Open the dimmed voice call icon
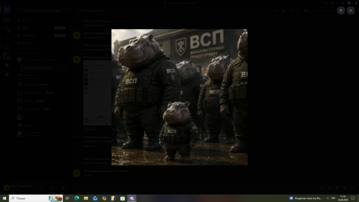The width and height of the screenshot is (359, 202). point(276,11)
